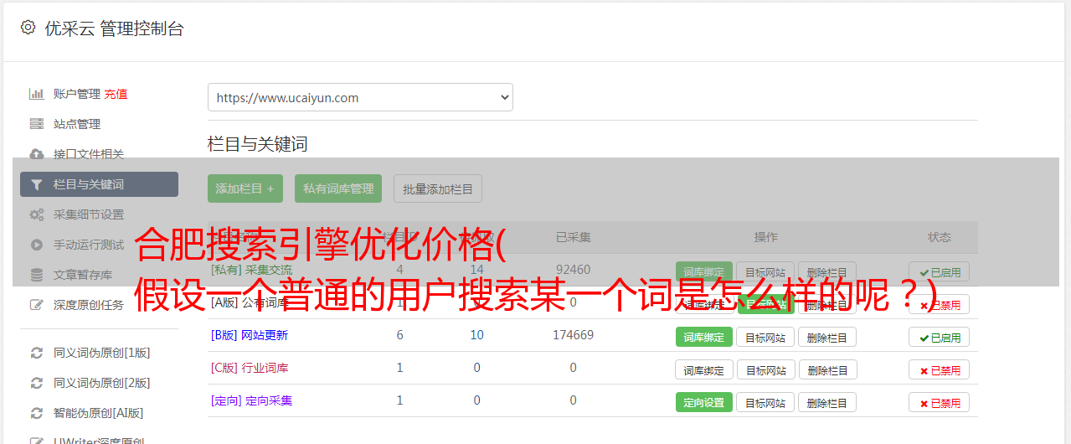Viewport: 1071px width, 444px height.
Task: Toggle 已启用 status of 网站更新 row
Action: 940,337
